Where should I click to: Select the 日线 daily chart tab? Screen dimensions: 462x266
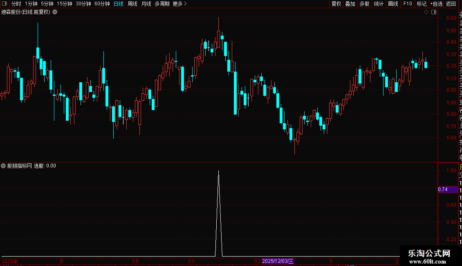pos(119,4)
